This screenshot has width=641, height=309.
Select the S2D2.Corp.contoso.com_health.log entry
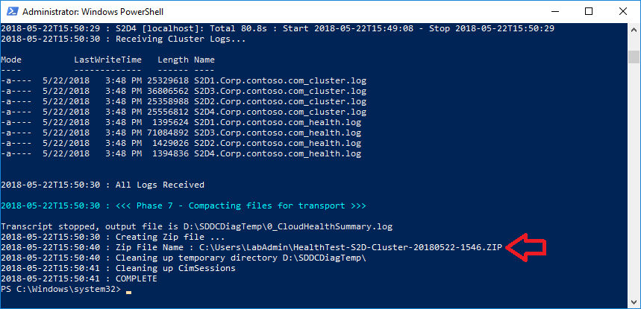coord(278,143)
